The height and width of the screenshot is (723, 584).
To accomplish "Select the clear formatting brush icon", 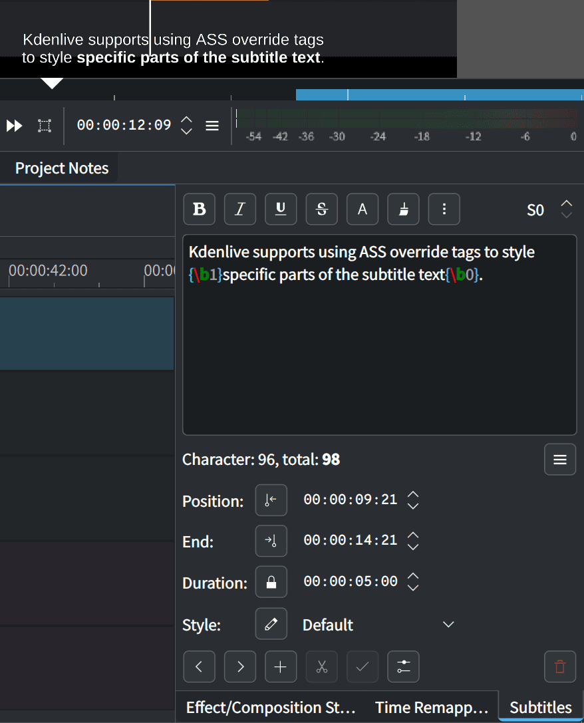I will coord(403,209).
